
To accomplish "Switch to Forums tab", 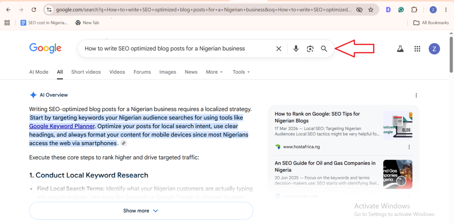I will pos(142,72).
